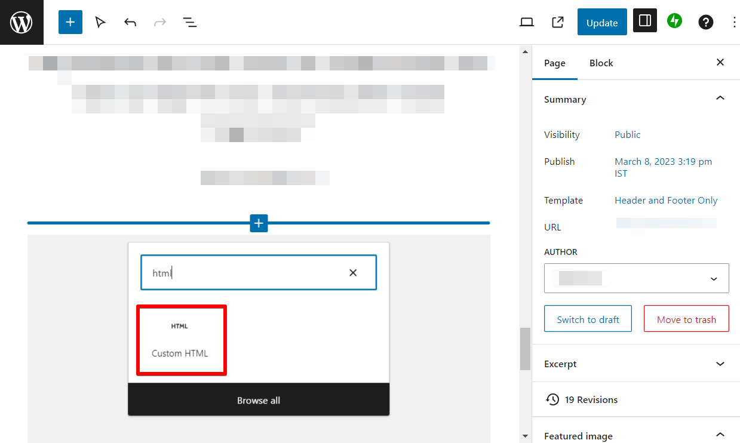Open the Help icon

click(x=705, y=21)
